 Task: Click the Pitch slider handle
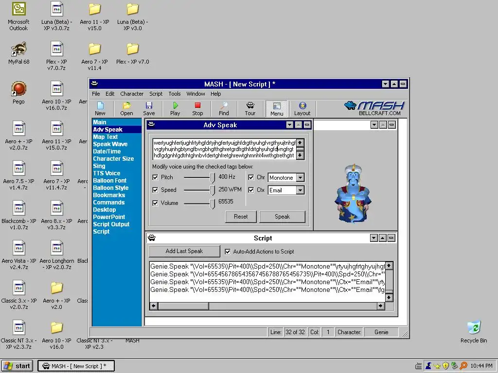(x=212, y=178)
